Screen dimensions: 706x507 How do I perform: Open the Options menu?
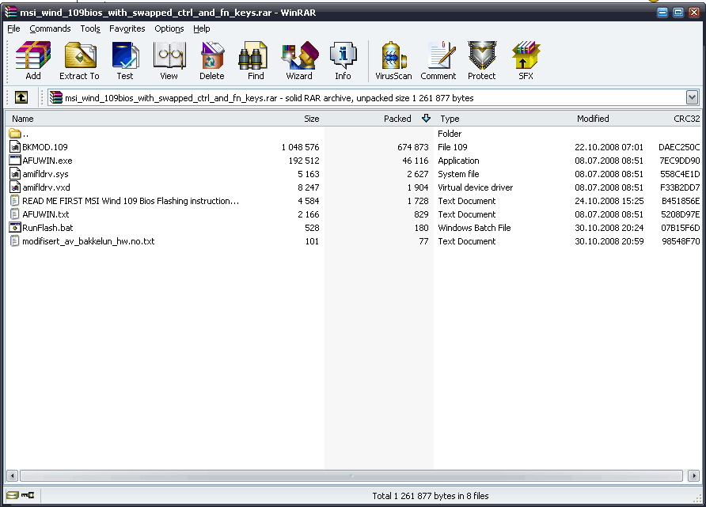click(x=169, y=28)
